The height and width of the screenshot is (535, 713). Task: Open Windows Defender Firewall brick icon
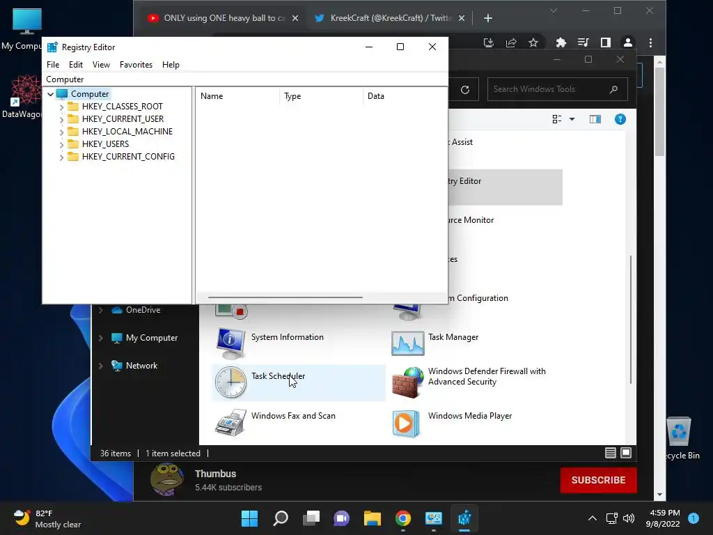[x=408, y=382]
